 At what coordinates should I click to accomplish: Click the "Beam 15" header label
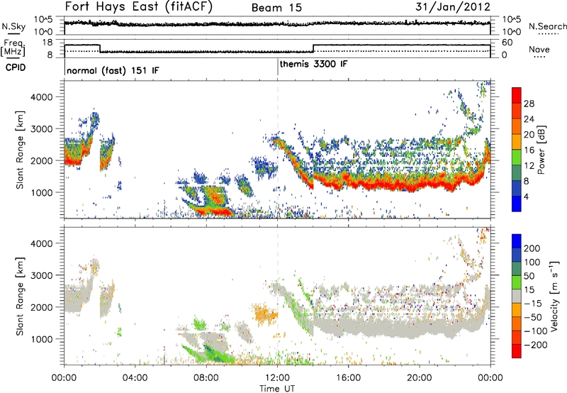[276, 8]
